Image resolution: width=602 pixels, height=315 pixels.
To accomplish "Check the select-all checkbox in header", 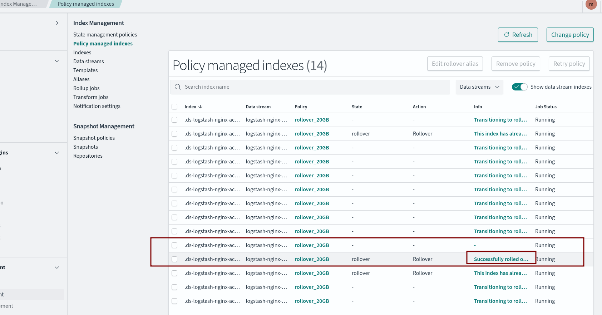I will click(x=174, y=107).
